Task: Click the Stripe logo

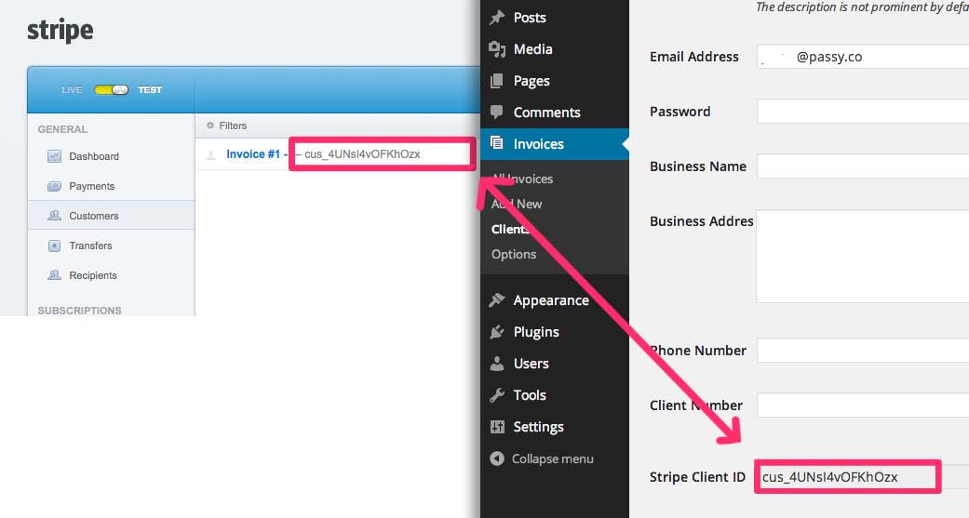Action: (60, 31)
